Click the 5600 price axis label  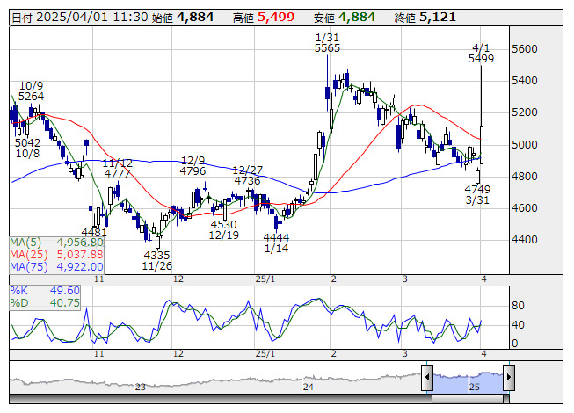click(525, 49)
